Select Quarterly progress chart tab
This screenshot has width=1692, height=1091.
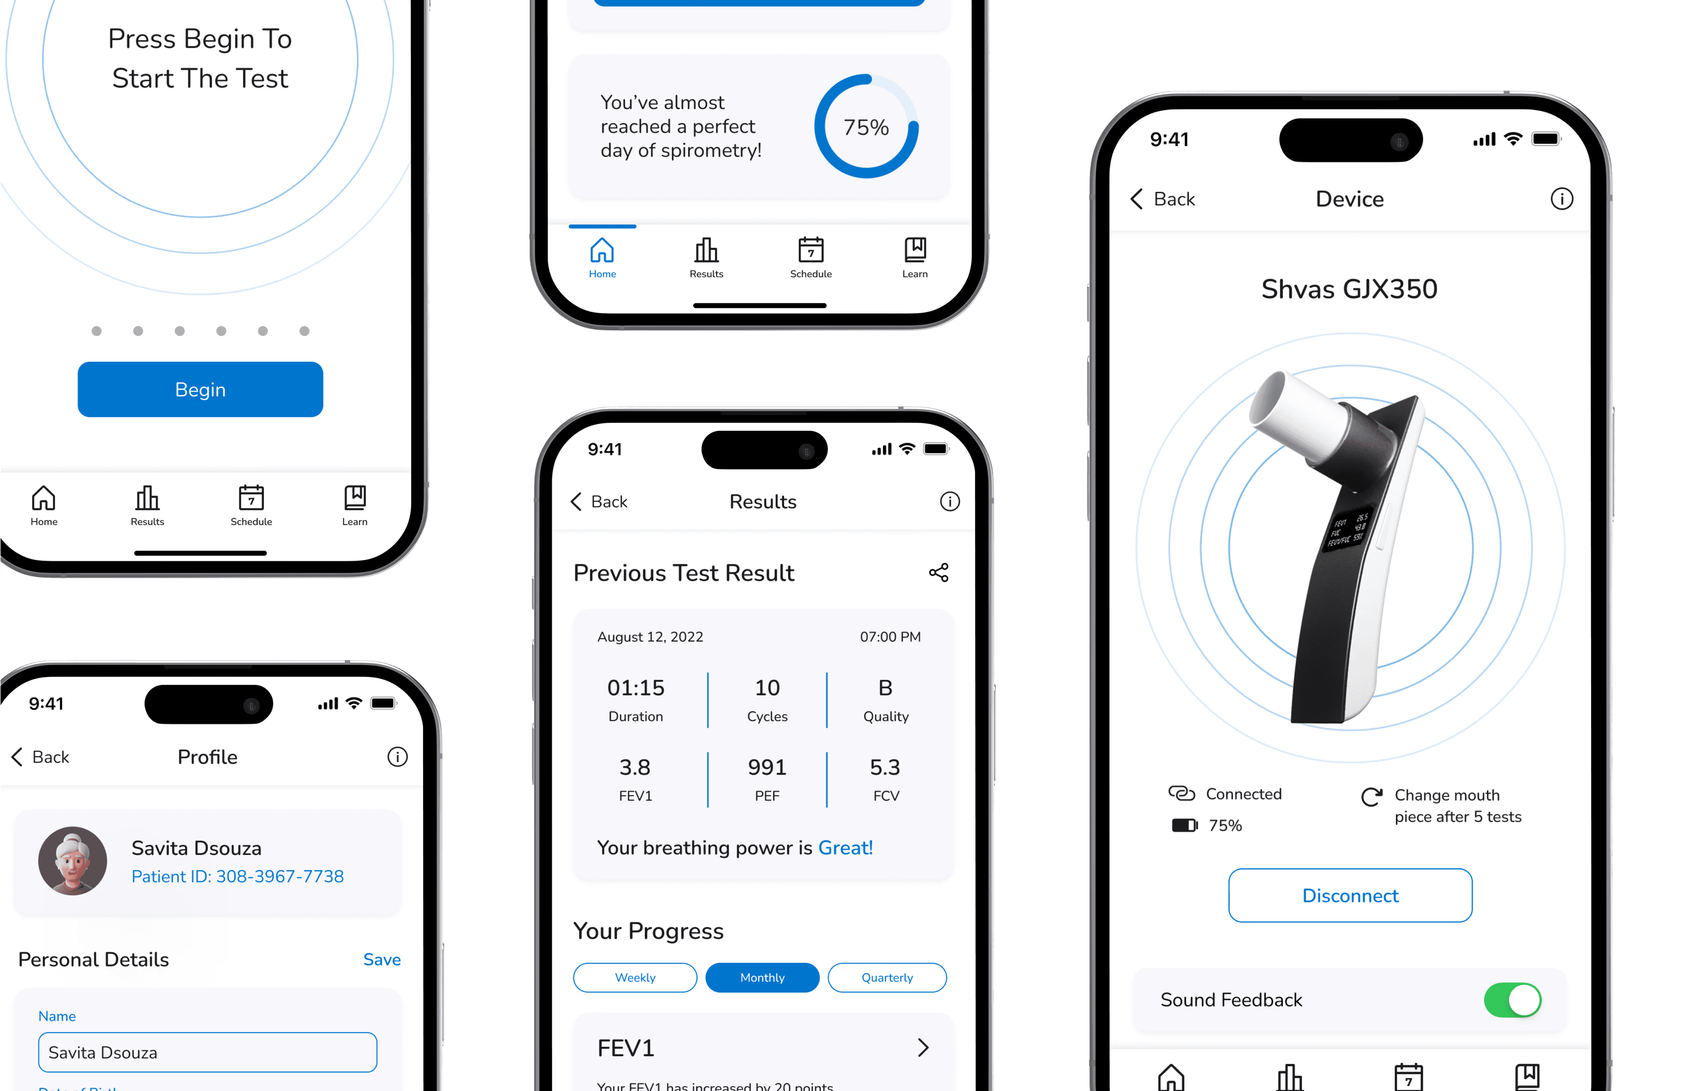click(887, 977)
